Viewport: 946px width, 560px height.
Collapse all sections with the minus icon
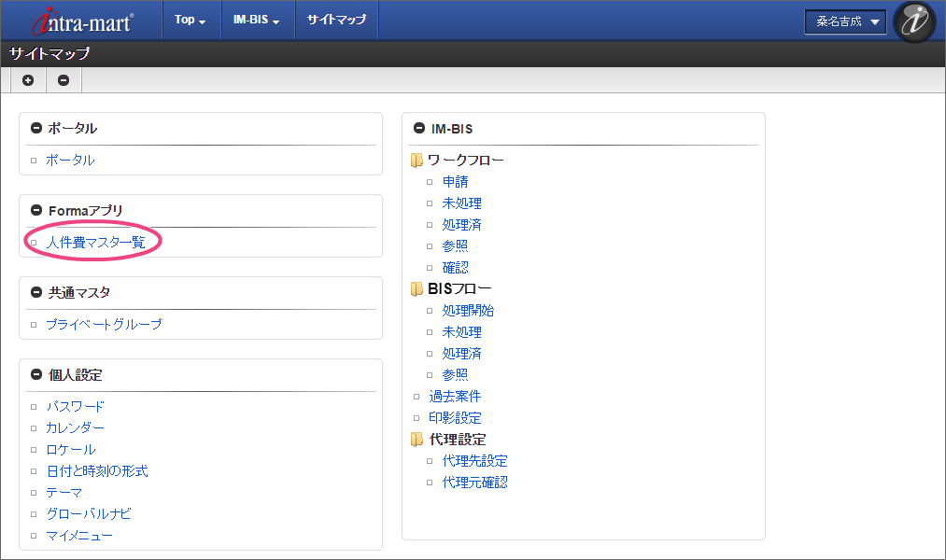pyautogui.click(x=64, y=80)
